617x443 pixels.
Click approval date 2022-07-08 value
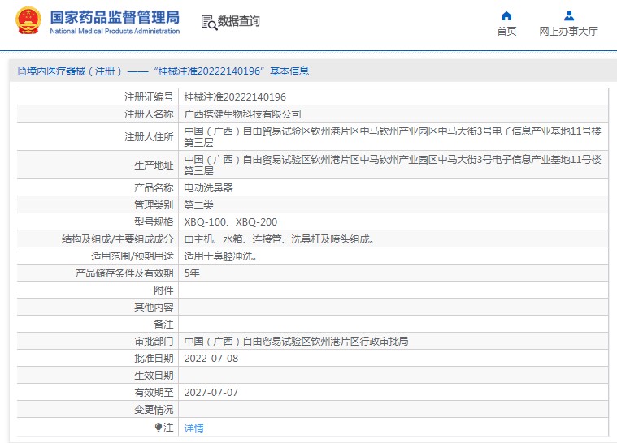pyautogui.click(x=211, y=358)
